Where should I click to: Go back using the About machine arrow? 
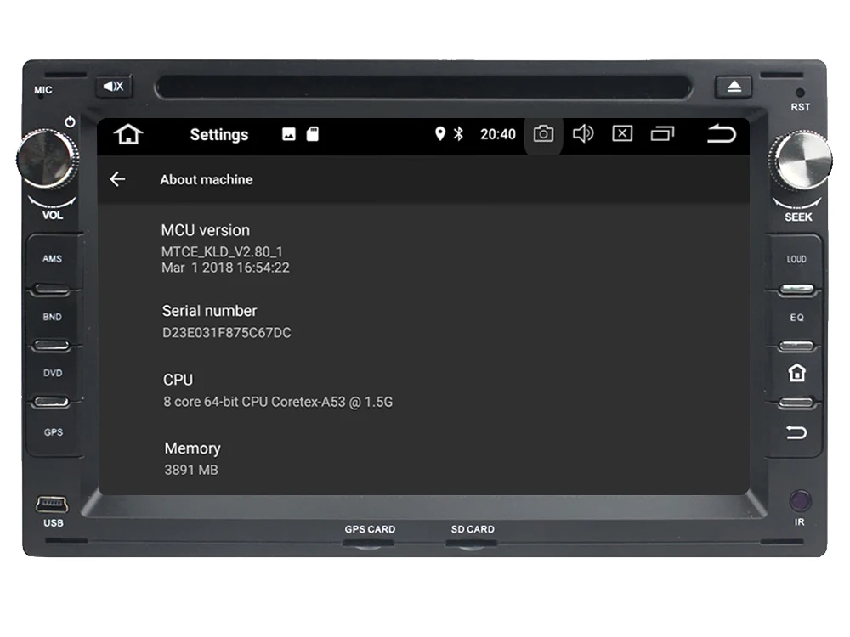coord(117,179)
